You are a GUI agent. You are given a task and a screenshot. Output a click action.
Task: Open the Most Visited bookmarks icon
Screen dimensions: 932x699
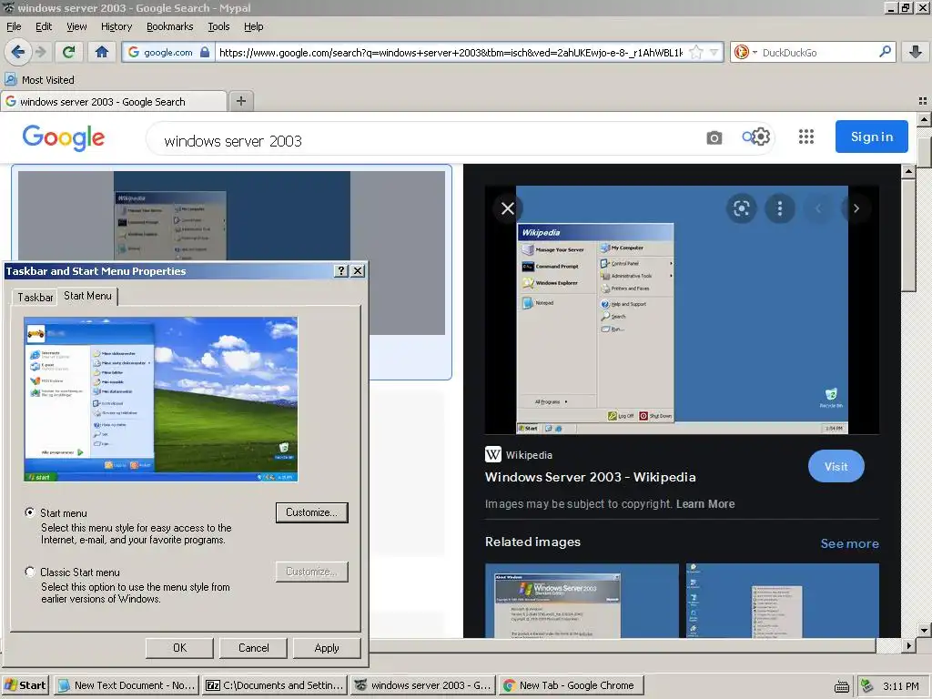click(x=11, y=80)
